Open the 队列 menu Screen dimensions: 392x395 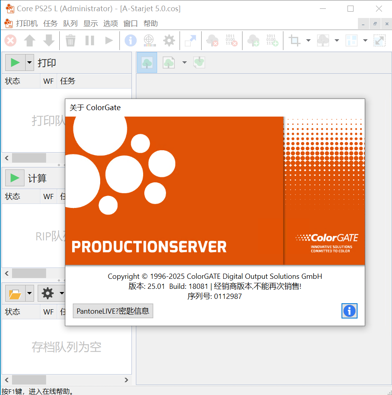[x=70, y=24]
